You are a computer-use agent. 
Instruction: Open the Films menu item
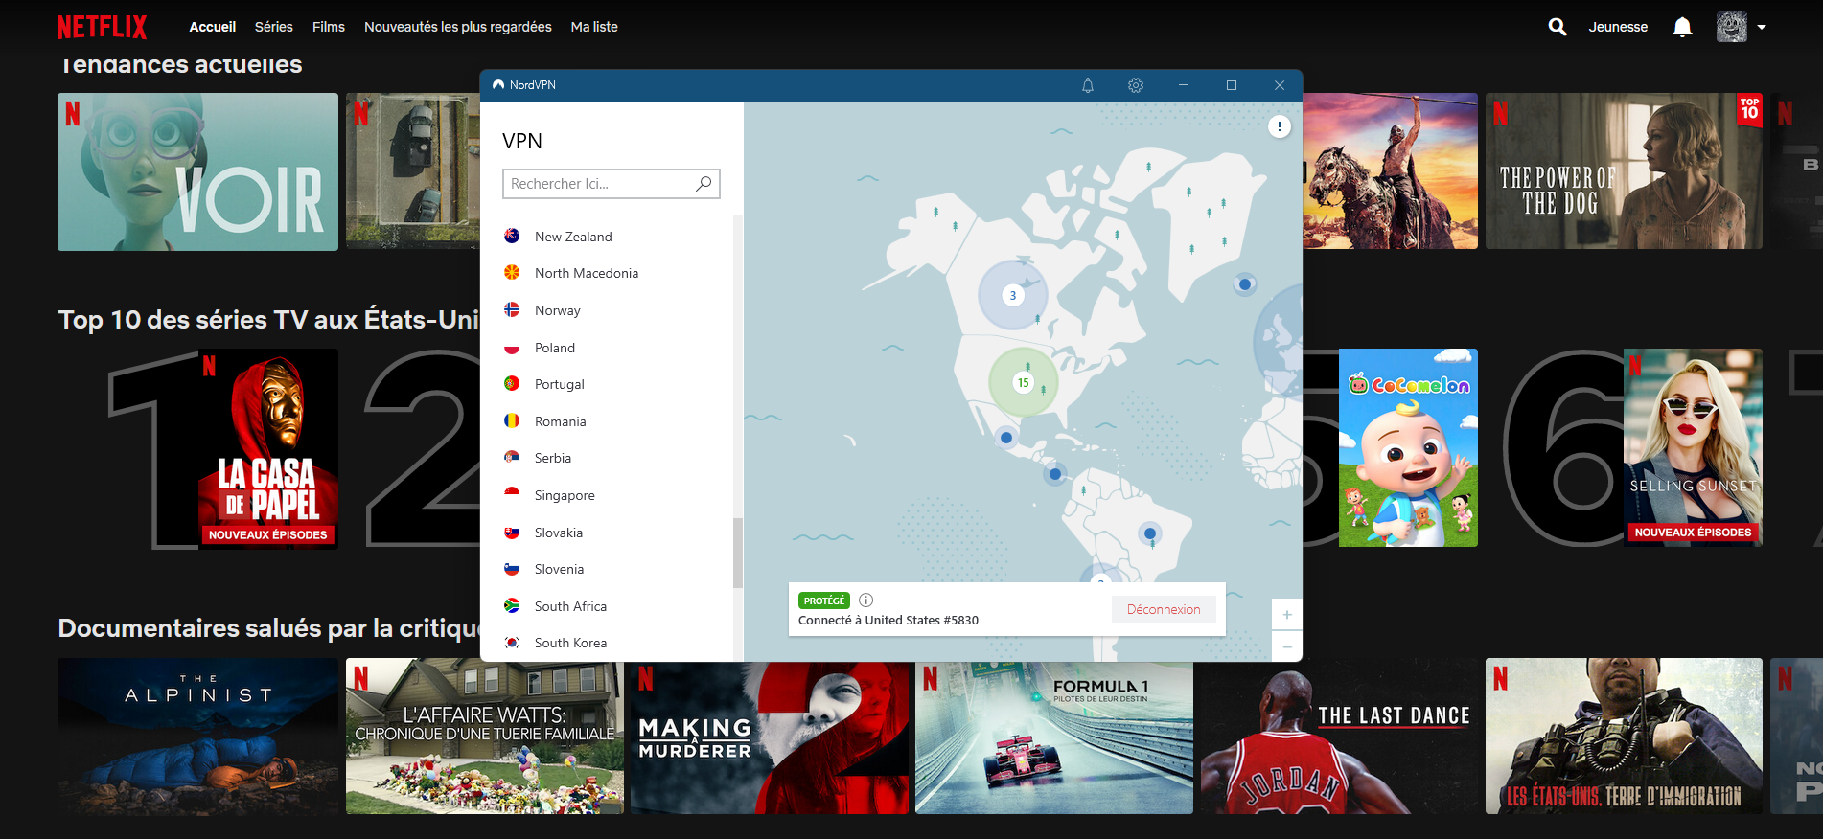point(329,27)
